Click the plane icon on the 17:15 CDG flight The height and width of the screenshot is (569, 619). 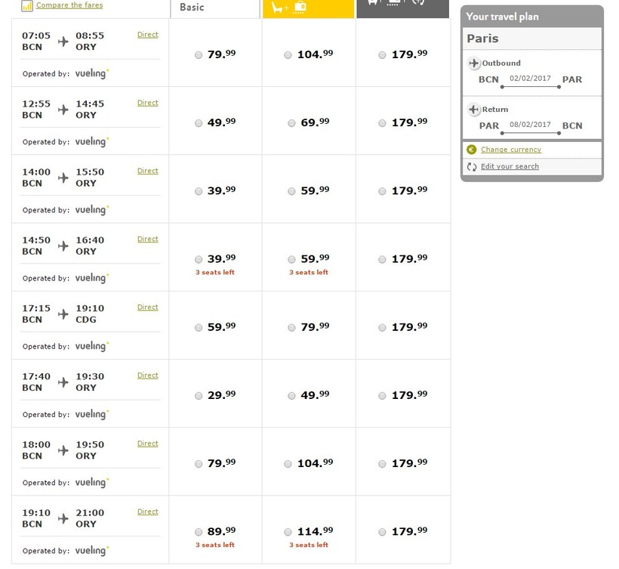click(63, 314)
